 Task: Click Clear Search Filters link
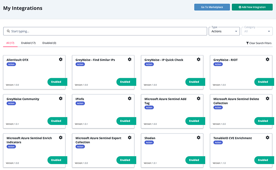click(x=259, y=43)
